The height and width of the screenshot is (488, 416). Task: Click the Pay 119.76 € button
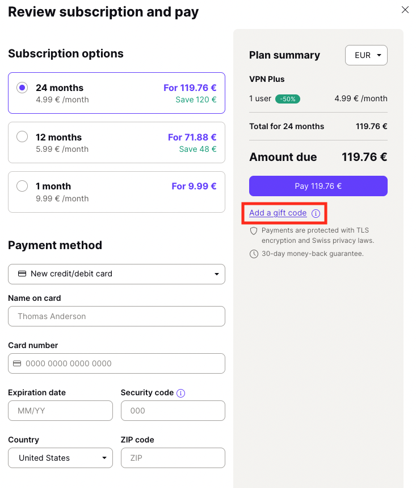(318, 186)
